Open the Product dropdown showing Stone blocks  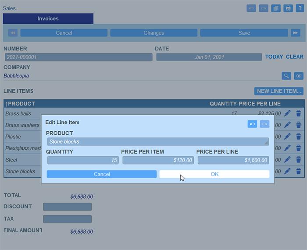pos(158,142)
